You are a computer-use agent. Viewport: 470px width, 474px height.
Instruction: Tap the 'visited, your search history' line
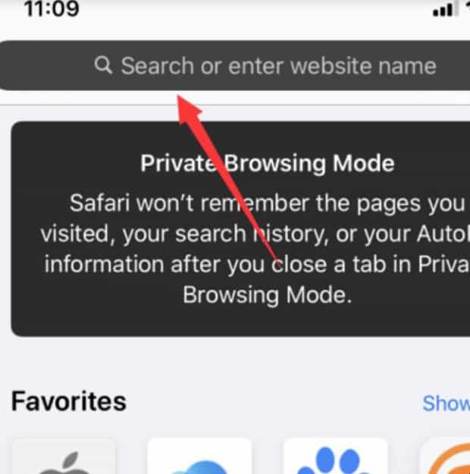pyautogui.click(x=255, y=234)
